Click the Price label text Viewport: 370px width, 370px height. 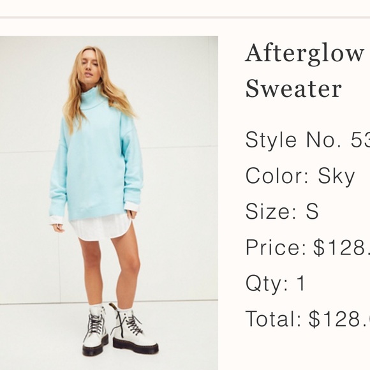click(x=276, y=248)
